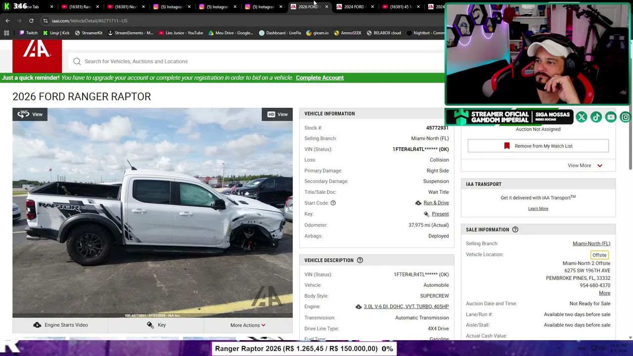Open the gleam.io bookmark
The width and height of the screenshot is (633, 356).
click(317, 33)
